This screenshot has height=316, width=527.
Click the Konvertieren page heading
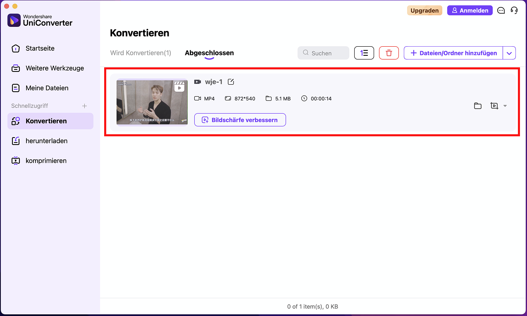tap(140, 33)
